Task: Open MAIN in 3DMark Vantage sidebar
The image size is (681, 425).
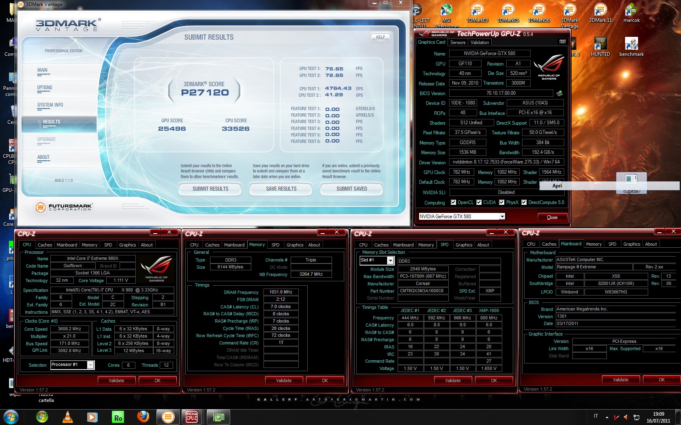Action: pos(42,70)
